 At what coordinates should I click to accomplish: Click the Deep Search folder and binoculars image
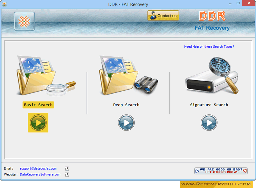(x=129, y=76)
